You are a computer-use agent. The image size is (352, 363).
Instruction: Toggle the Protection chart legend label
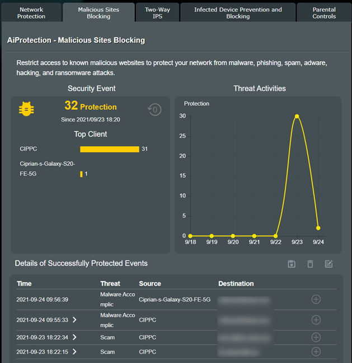tap(196, 104)
